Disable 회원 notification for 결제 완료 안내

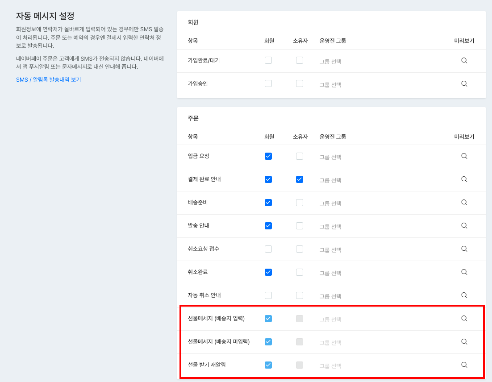[x=268, y=179]
